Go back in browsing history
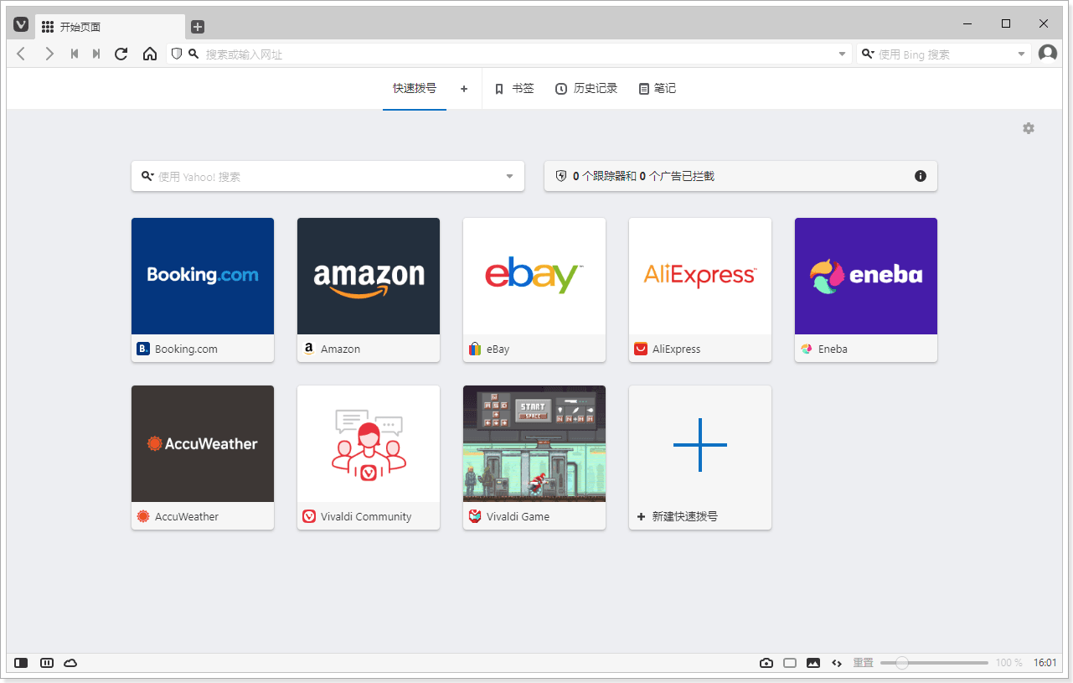The image size is (1073, 683). click(x=22, y=54)
